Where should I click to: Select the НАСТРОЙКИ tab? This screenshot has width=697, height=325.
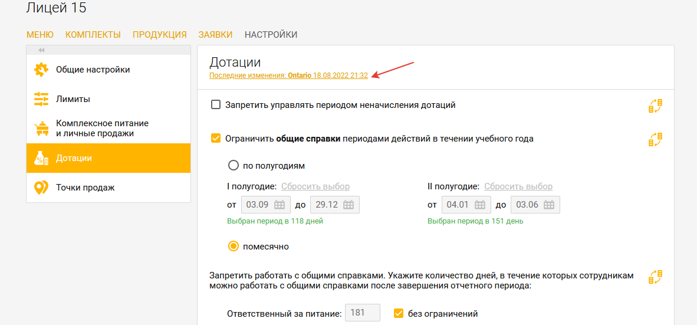point(271,35)
